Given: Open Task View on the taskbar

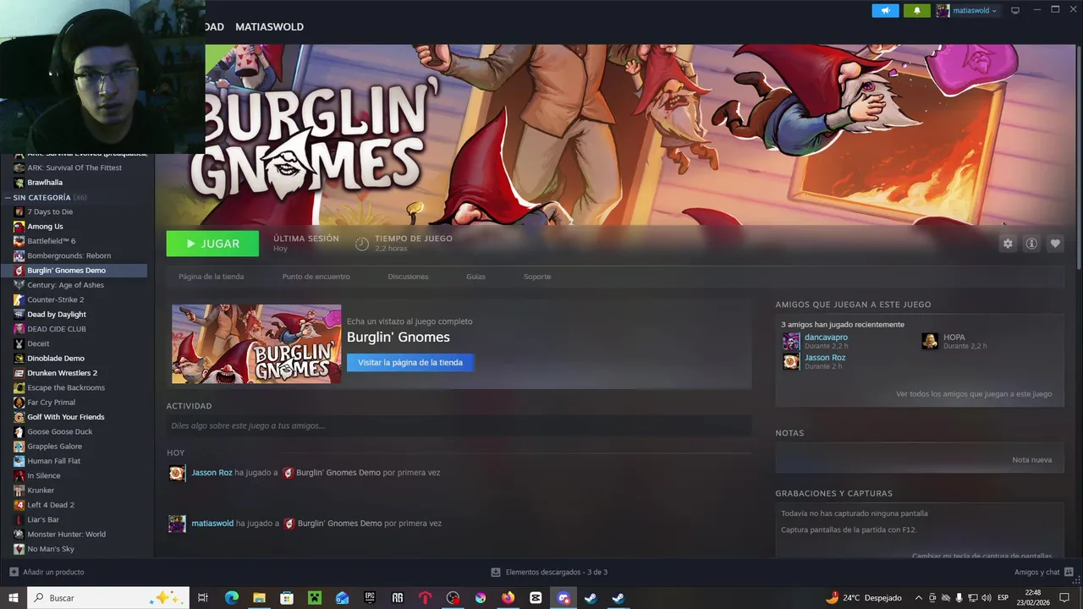Looking at the screenshot, I should (203, 598).
